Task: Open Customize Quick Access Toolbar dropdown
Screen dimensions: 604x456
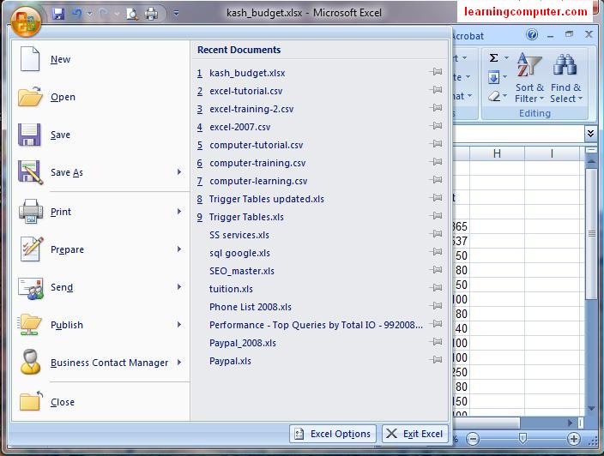Action: [x=176, y=14]
